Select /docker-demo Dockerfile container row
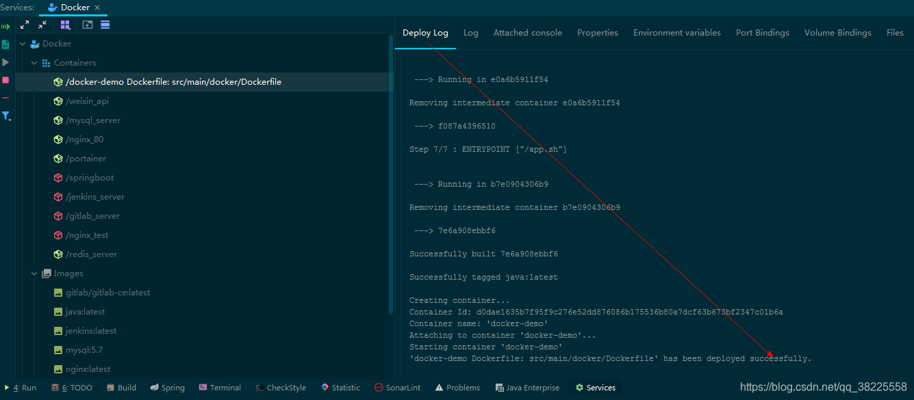 (204, 82)
